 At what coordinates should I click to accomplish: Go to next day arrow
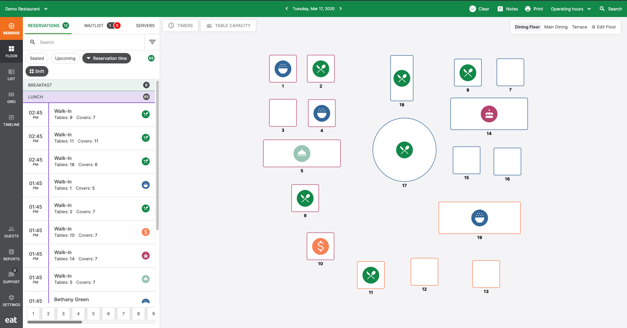(x=340, y=9)
